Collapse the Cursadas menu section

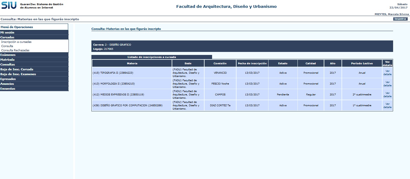click(x=34, y=37)
